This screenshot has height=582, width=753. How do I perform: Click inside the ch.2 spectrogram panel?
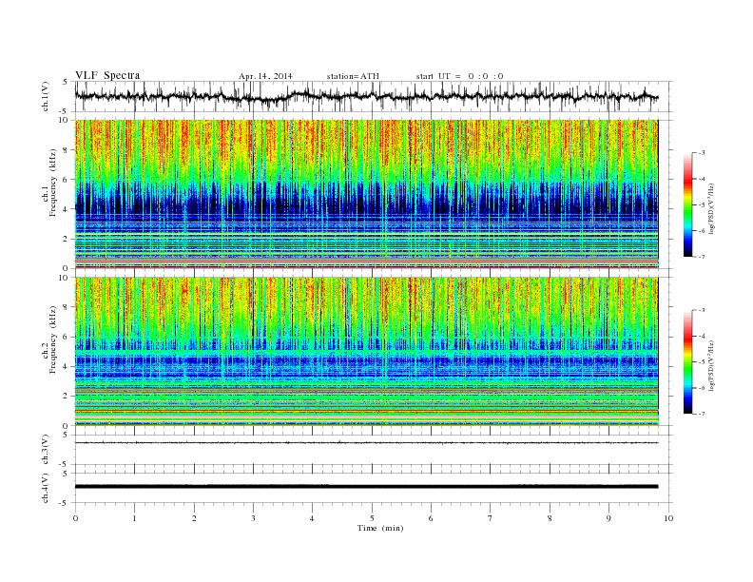tap(366, 351)
